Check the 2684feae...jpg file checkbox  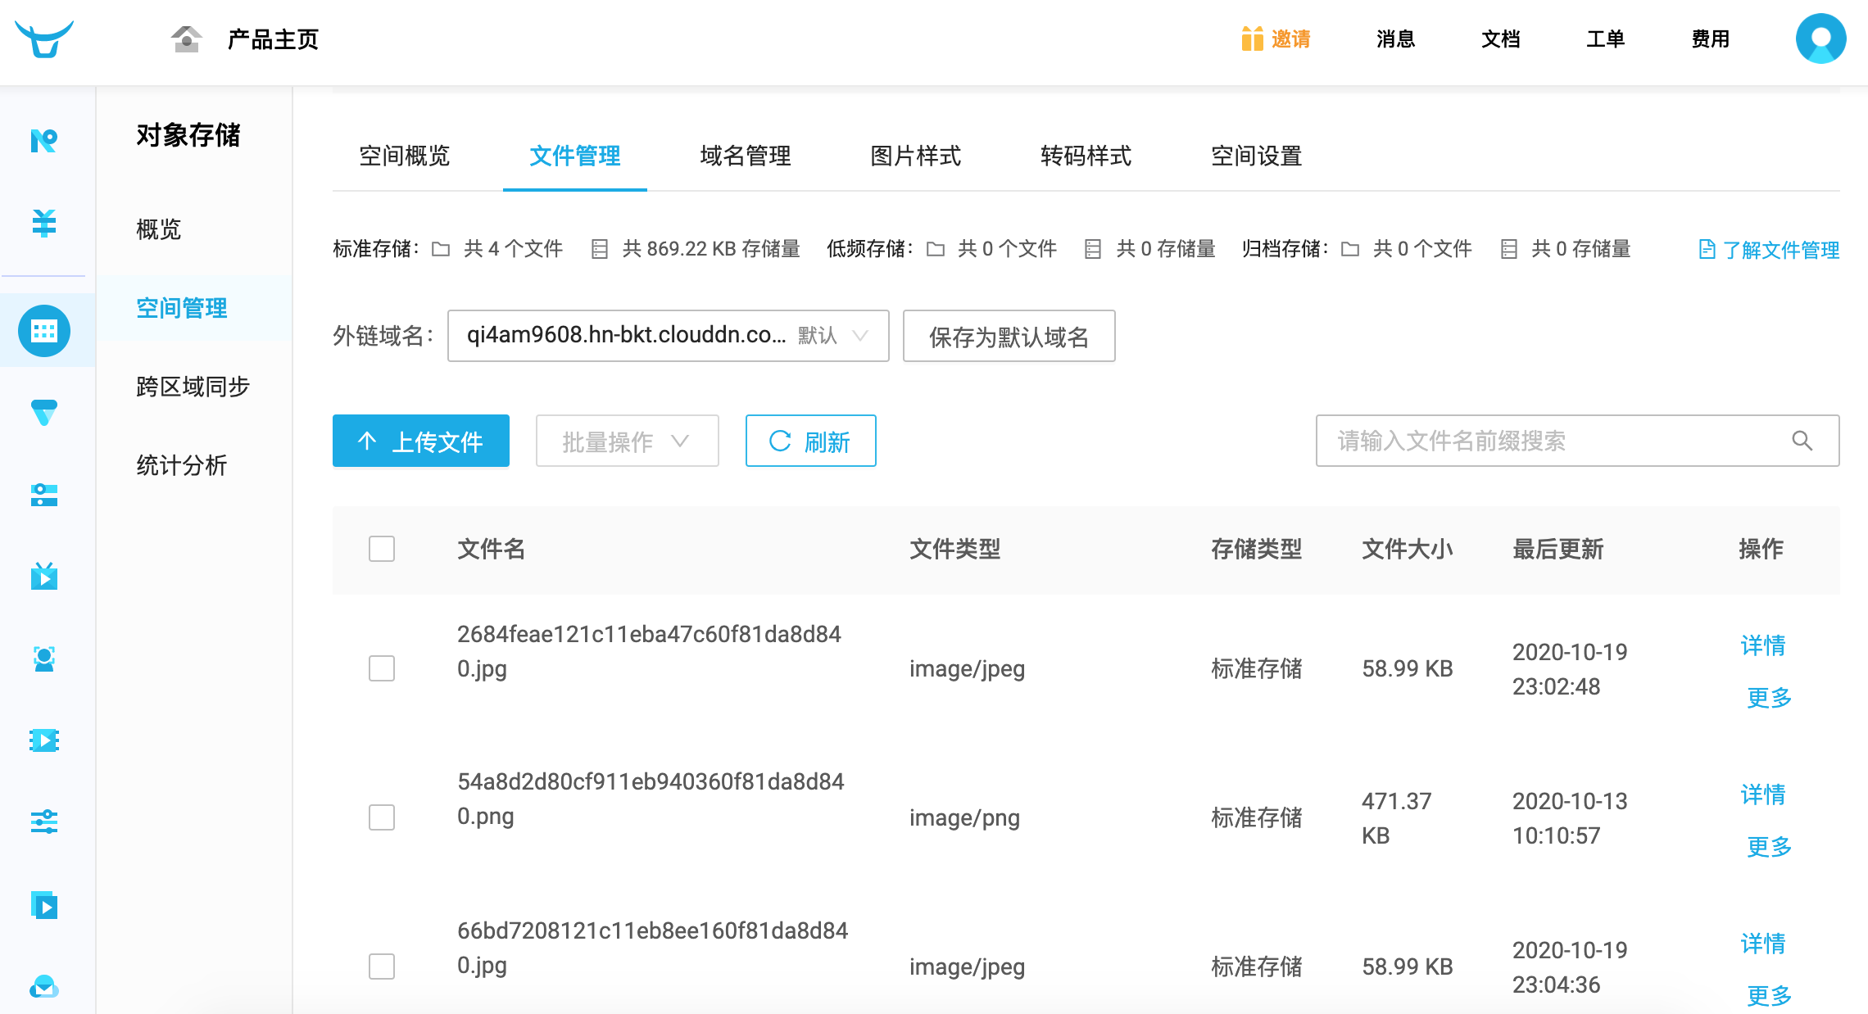pos(382,668)
